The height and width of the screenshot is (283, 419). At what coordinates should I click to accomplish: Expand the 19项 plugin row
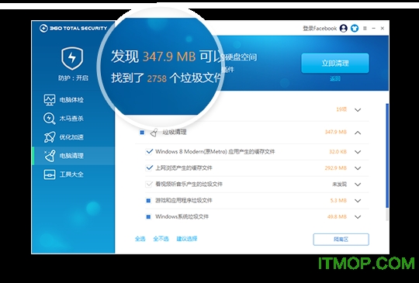(x=358, y=110)
